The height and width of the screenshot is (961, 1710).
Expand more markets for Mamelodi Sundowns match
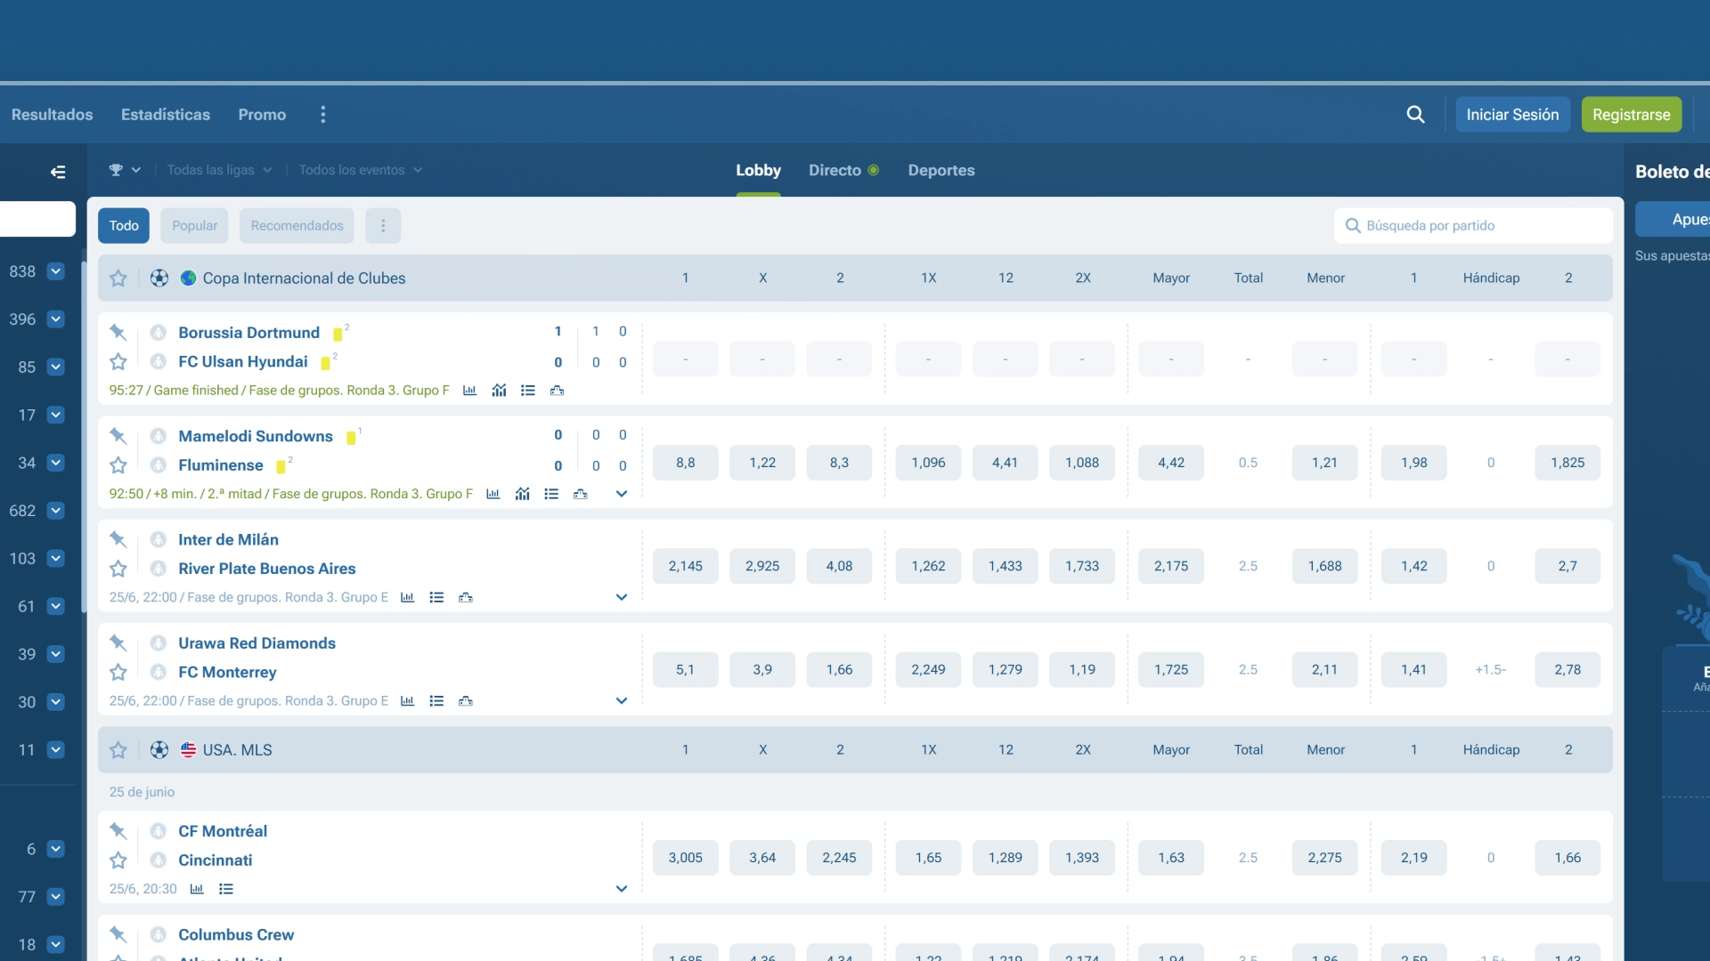pyautogui.click(x=622, y=494)
